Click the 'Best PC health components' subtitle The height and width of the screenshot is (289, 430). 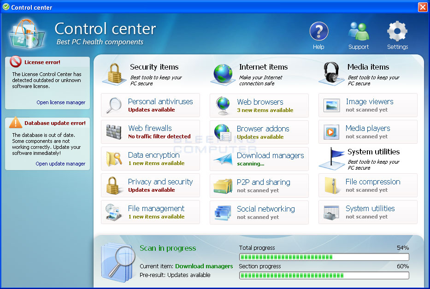[100, 42]
